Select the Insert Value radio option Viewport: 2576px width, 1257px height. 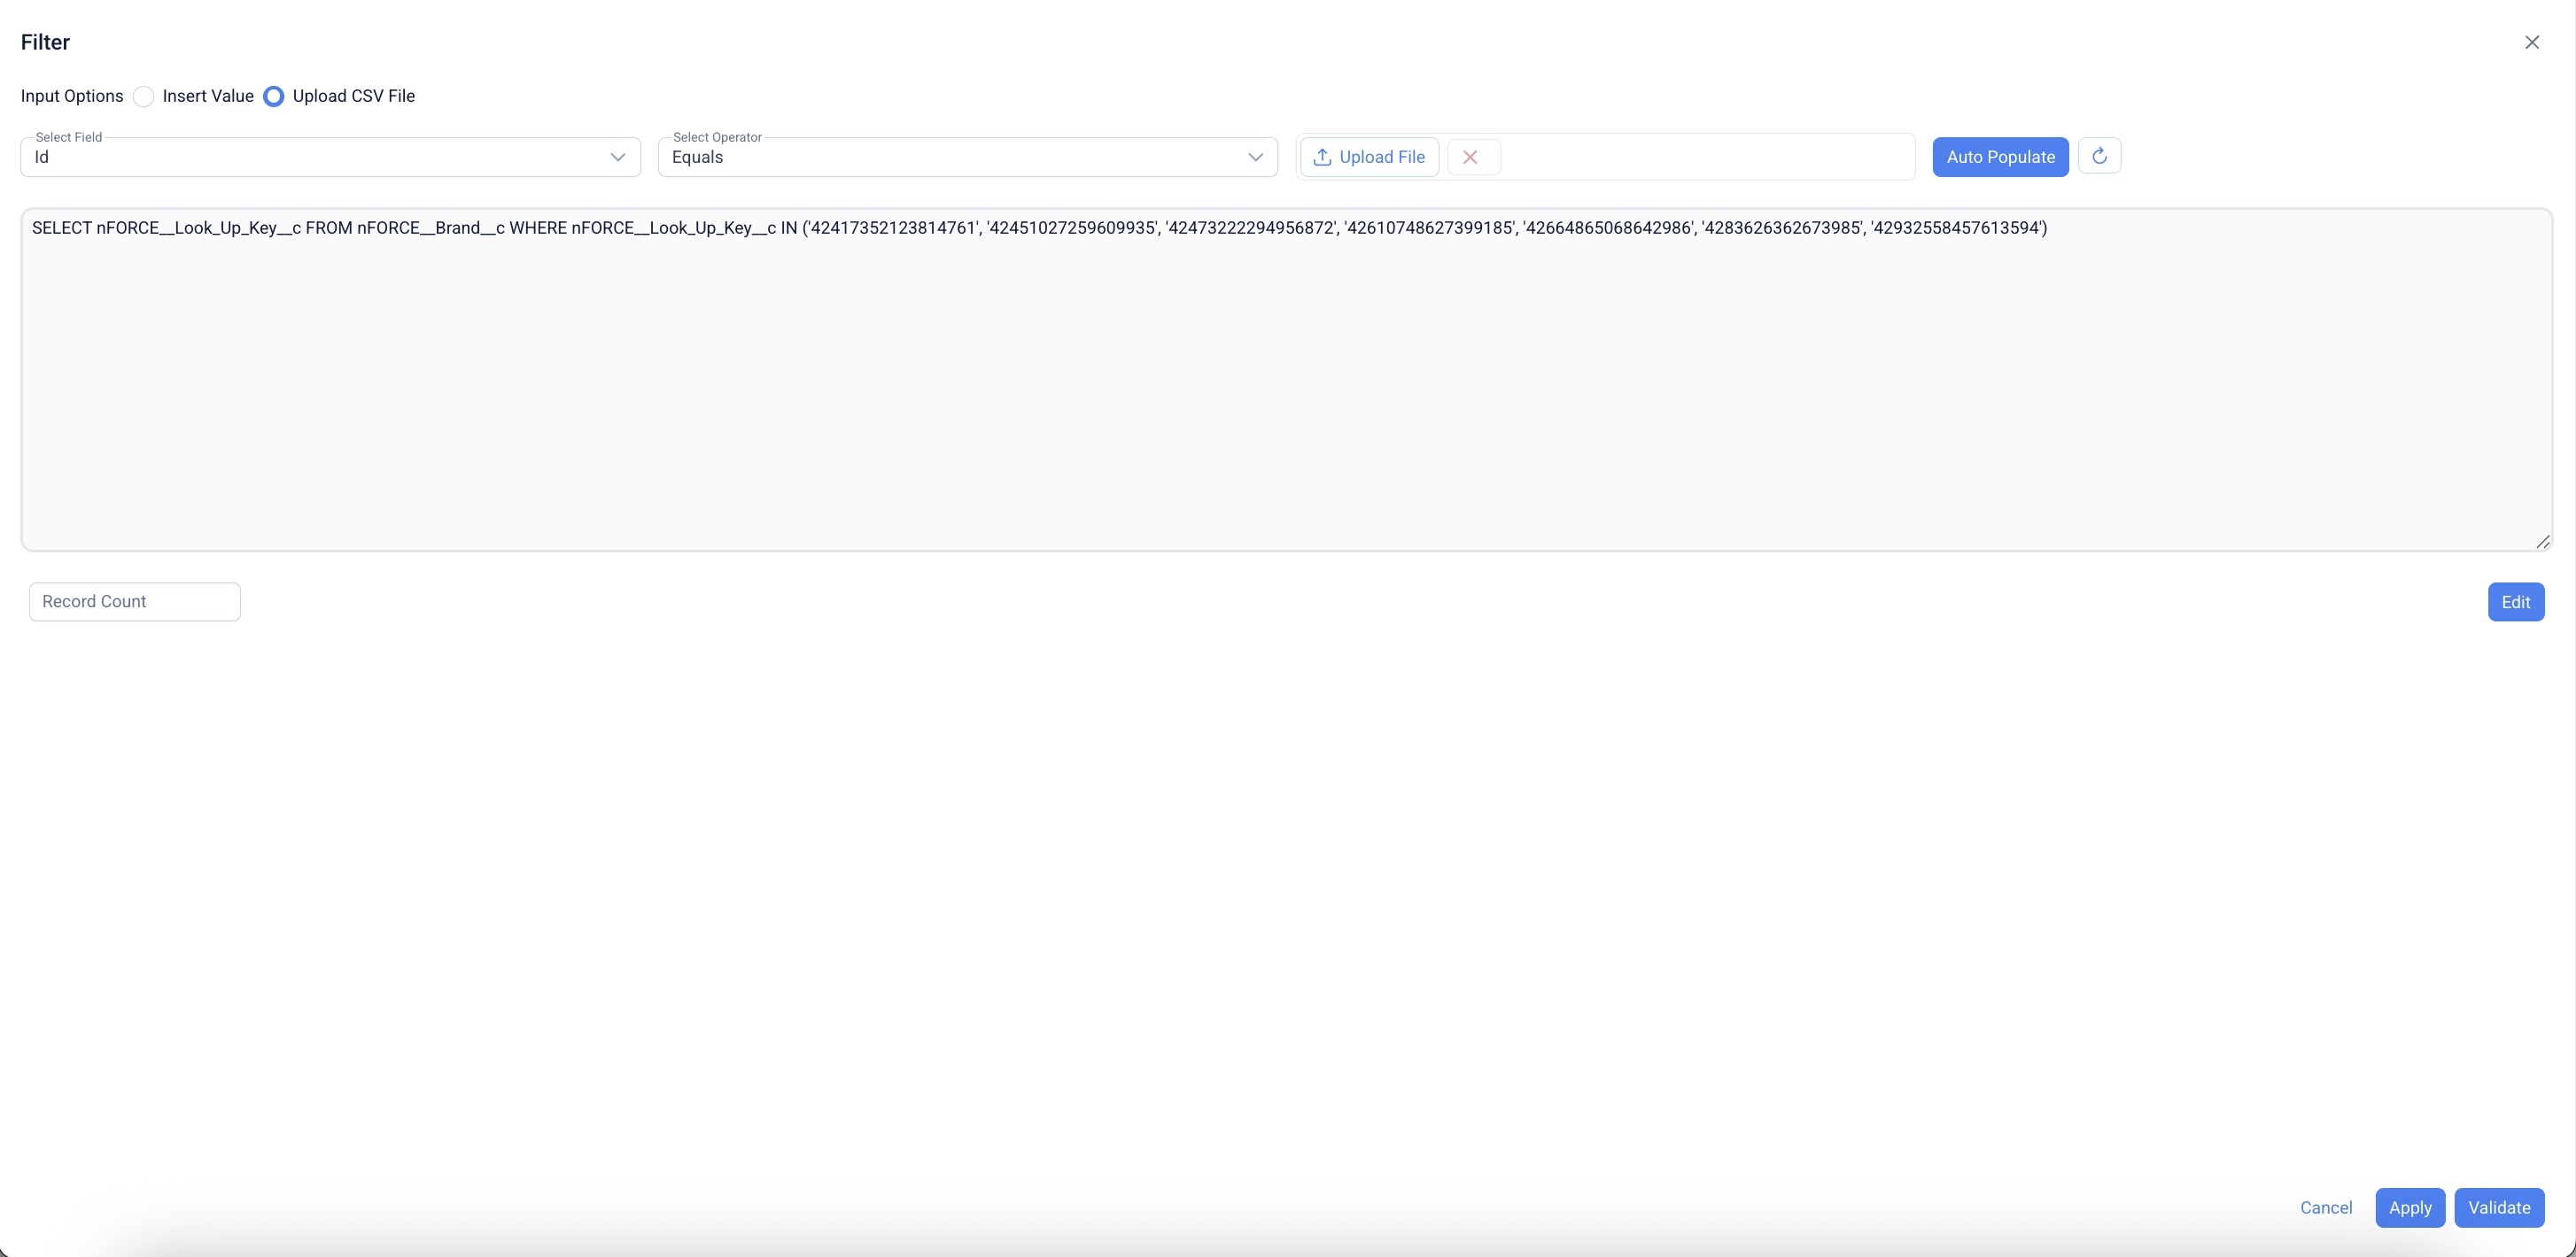pos(144,96)
